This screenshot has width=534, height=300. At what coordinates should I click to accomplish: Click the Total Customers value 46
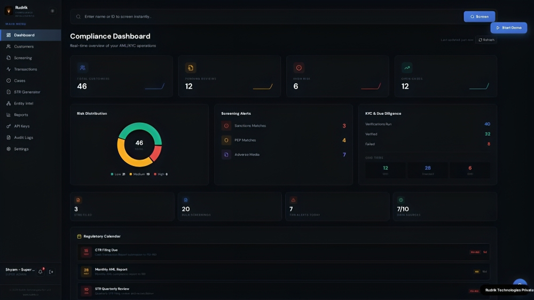pos(82,86)
